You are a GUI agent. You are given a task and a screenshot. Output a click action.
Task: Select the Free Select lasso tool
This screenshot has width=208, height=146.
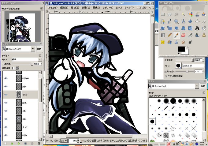[176, 14]
